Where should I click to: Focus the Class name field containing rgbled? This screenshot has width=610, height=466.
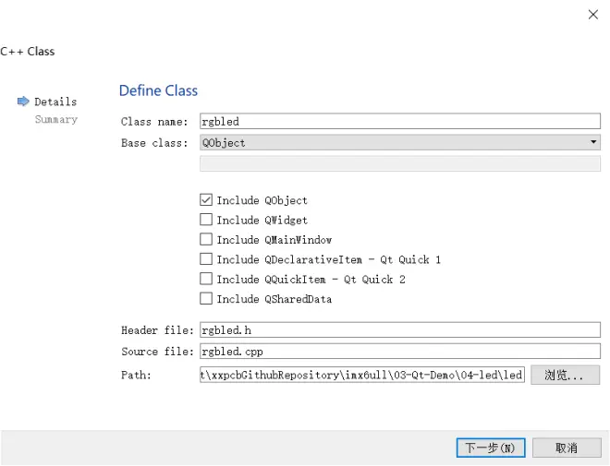click(400, 121)
